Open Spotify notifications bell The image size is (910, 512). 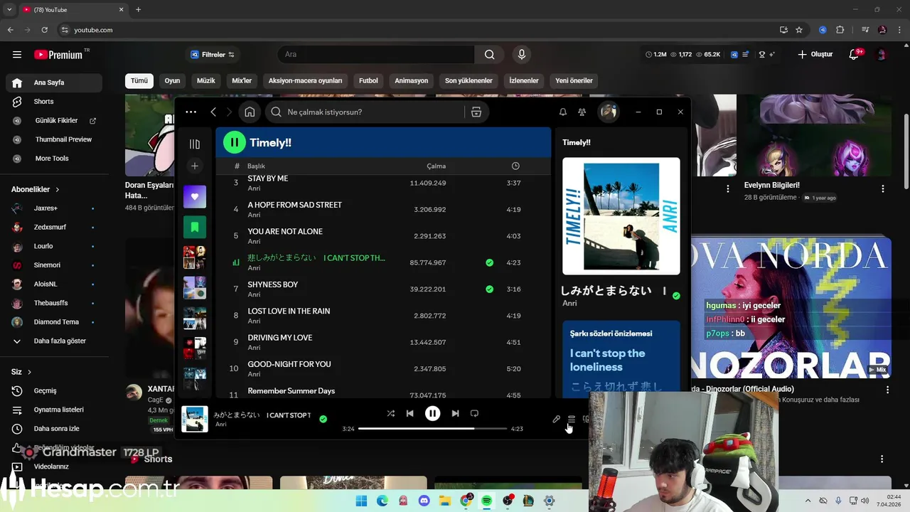coord(562,112)
